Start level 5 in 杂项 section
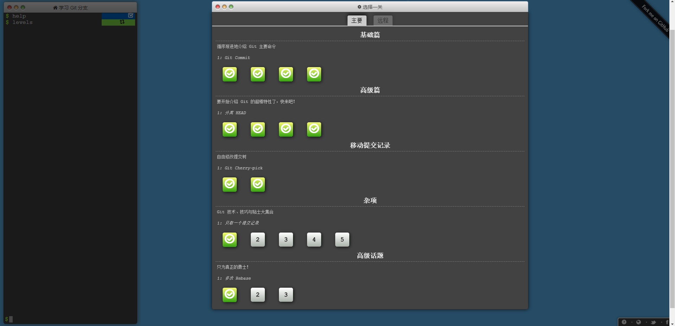 [x=342, y=240]
